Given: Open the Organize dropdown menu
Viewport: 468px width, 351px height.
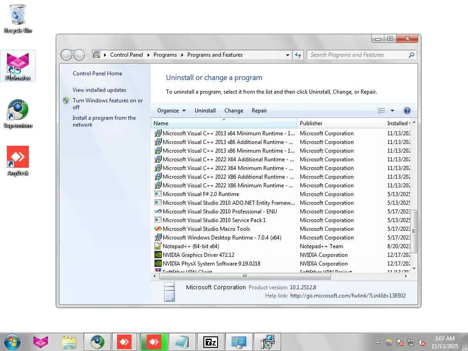Looking at the screenshot, I should click(171, 111).
